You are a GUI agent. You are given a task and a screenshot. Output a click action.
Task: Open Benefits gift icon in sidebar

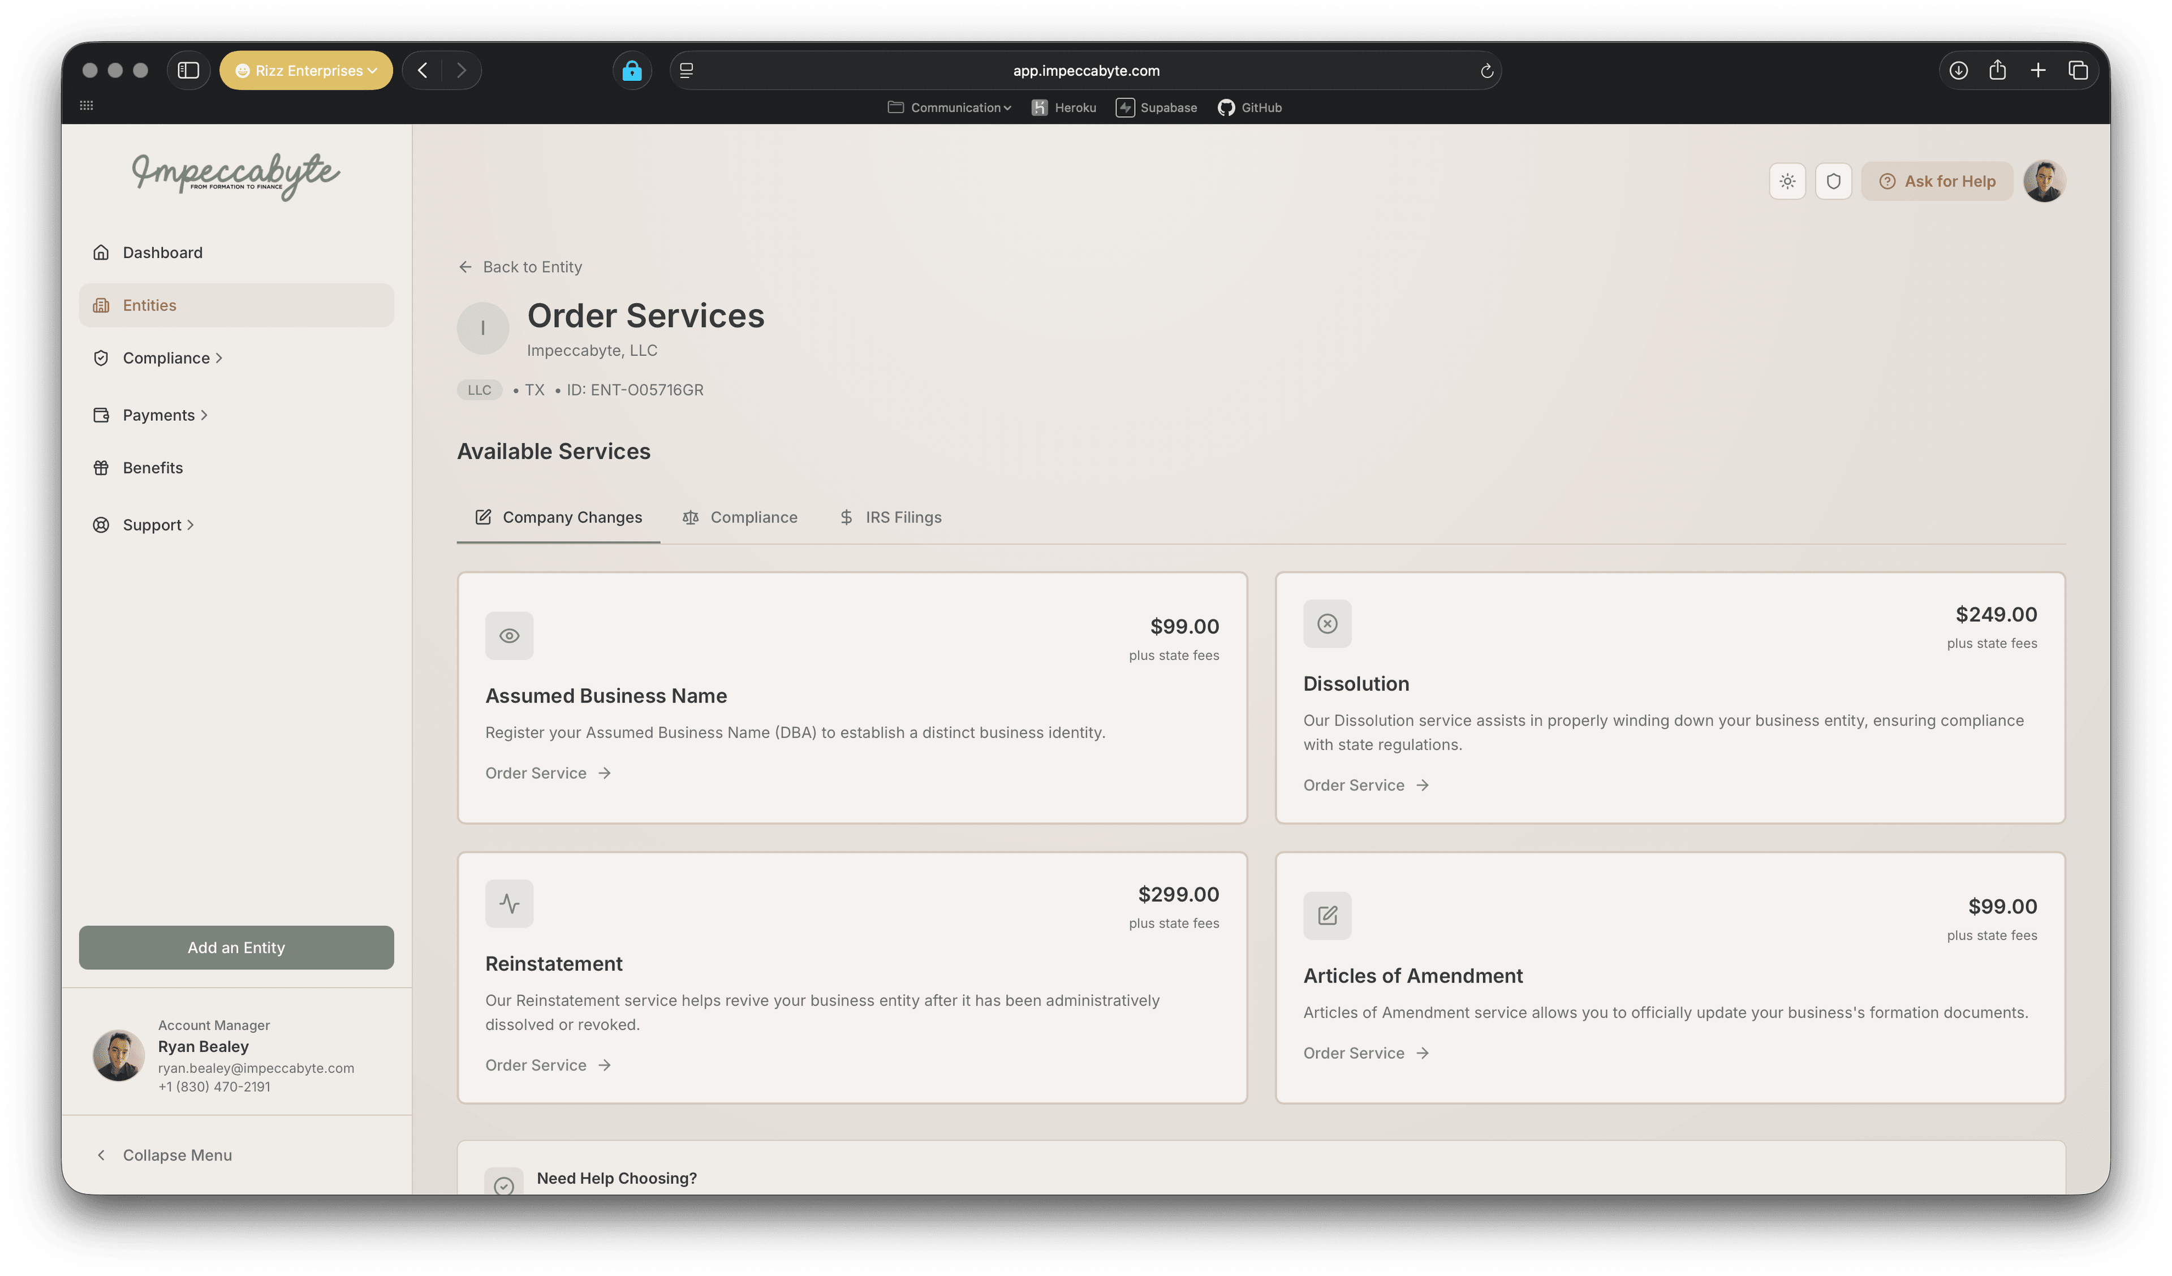coord(102,467)
